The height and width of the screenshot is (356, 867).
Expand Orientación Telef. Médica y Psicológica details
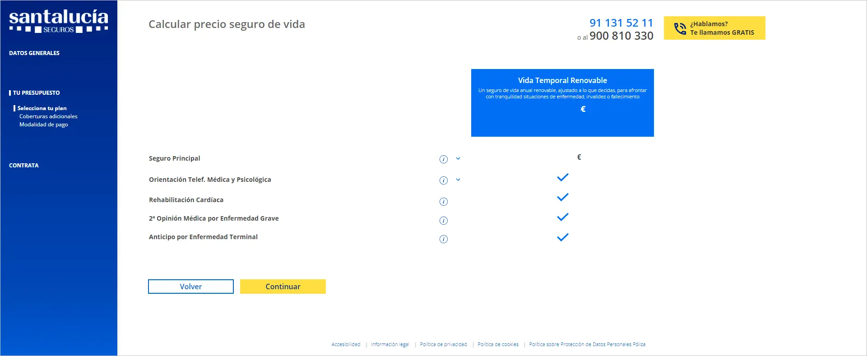458,180
